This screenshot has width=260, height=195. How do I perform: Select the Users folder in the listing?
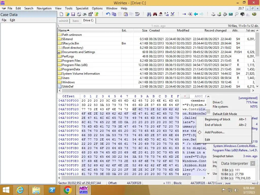tap(156, 78)
